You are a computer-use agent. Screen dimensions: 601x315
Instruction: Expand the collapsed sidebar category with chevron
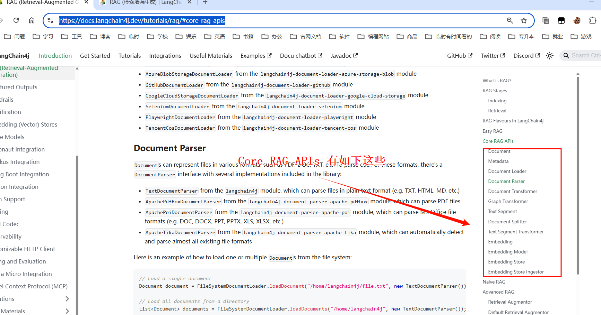click(67, 299)
